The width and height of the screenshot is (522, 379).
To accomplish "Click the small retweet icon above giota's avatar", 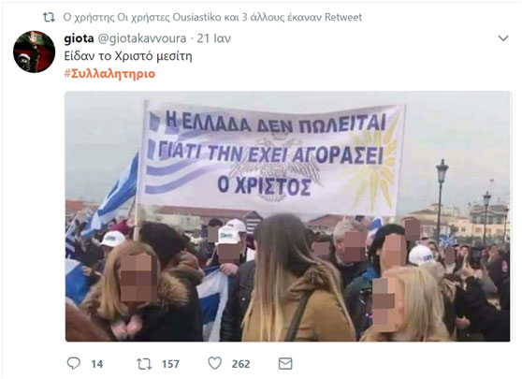I will [49, 18].
